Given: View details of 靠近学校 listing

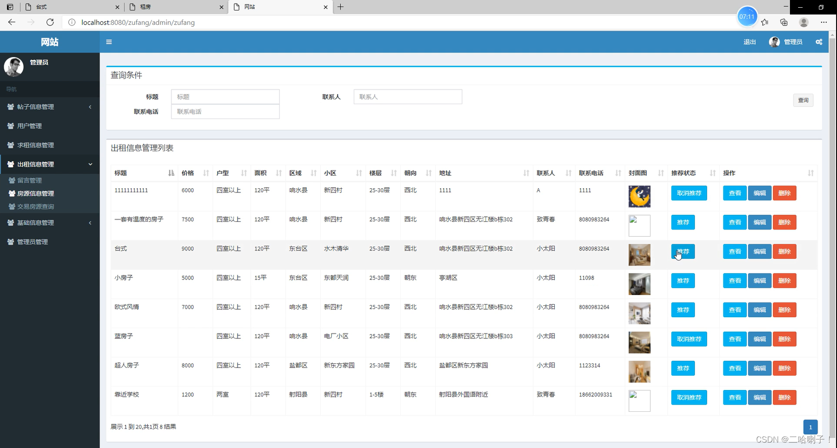Looking at the screenshot, I should pyautogui.click(x=735, y=398).
